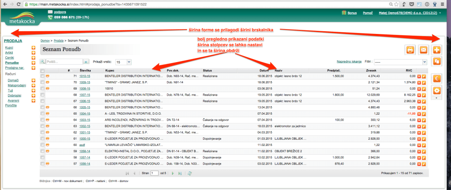Click the podpora support link
This screenshot has height=190, width=451.
pyautogui.click(x=60, y=12)
